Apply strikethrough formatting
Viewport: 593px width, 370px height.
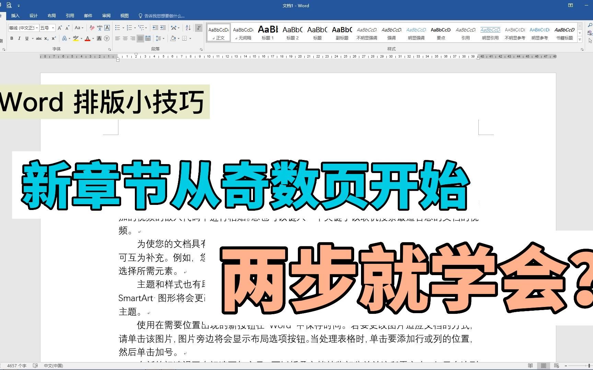(x=39, y=38)
